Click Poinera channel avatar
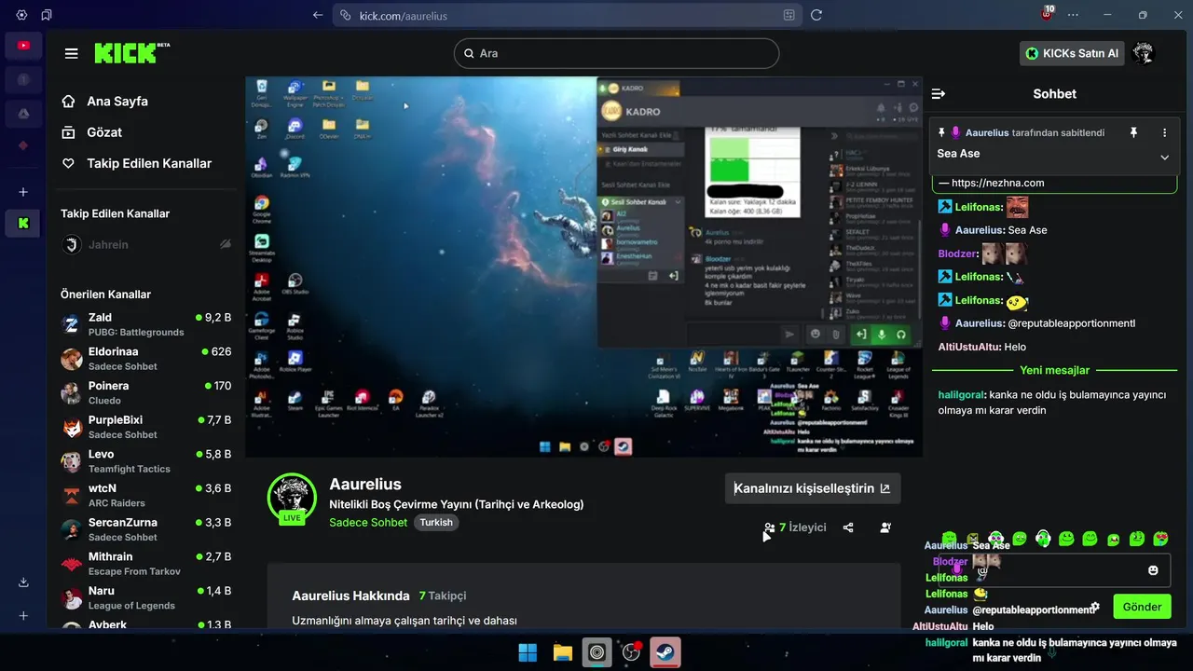Viewport: 1193px width, 671px height. pyautogui.click(x=72, y=393)
